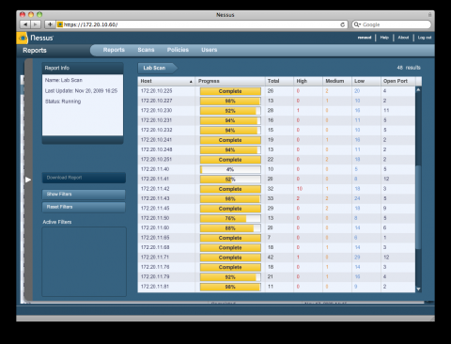
Task: Click the site favicon in the address bar
Action: tap(60, 24)
